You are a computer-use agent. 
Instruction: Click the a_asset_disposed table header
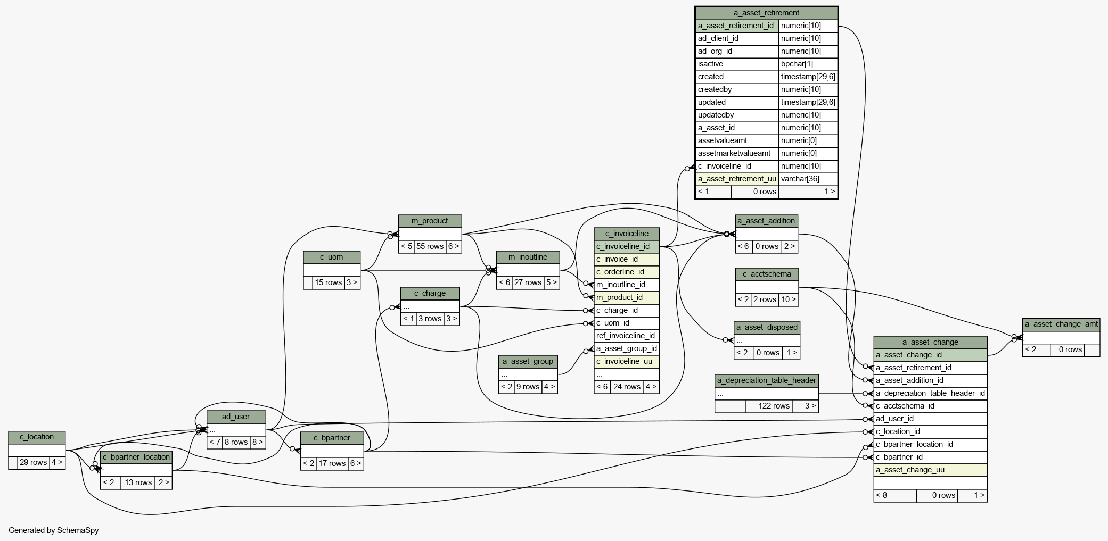click(x=767, y=327)
